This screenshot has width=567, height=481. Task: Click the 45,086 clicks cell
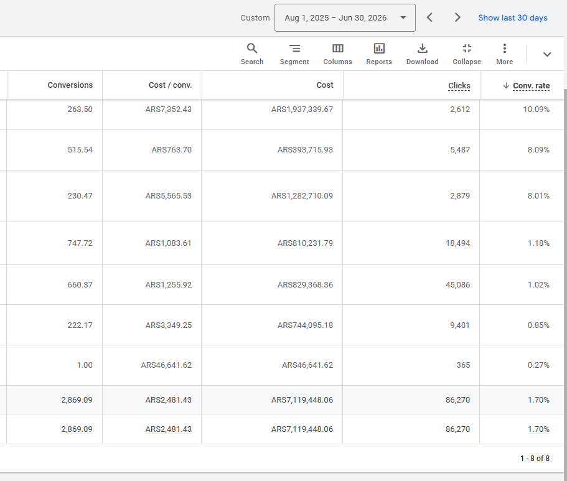tap(458, 285)
